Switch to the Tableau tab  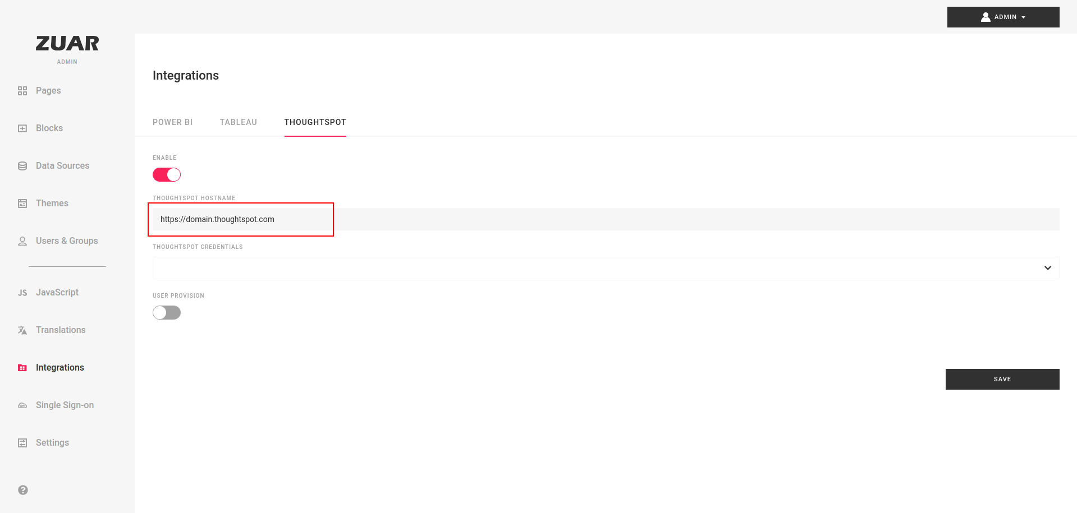(239, 122)
